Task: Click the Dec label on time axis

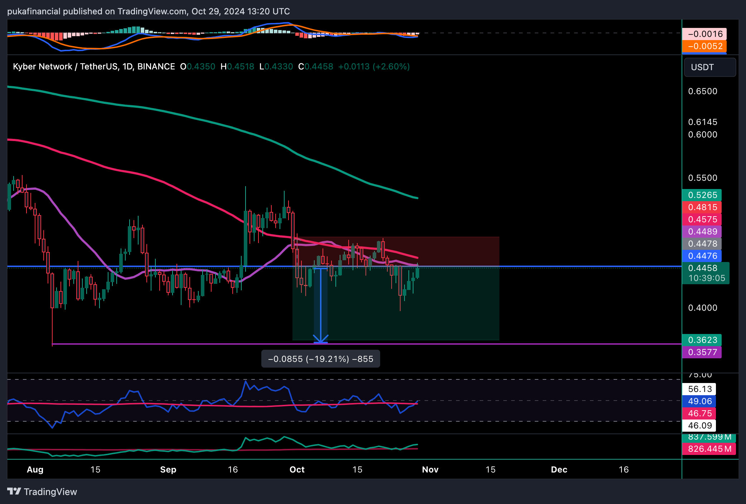Action: (x=559, y=470)
